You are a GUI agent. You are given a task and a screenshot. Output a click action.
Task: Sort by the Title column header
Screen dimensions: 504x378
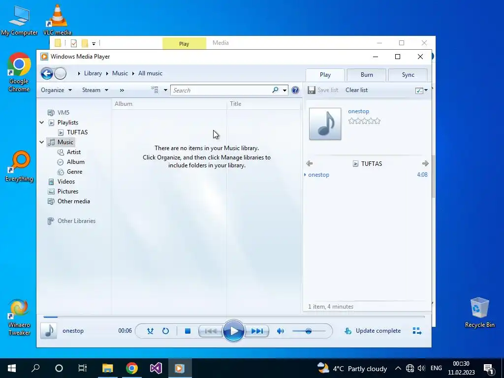pos(264,104)
